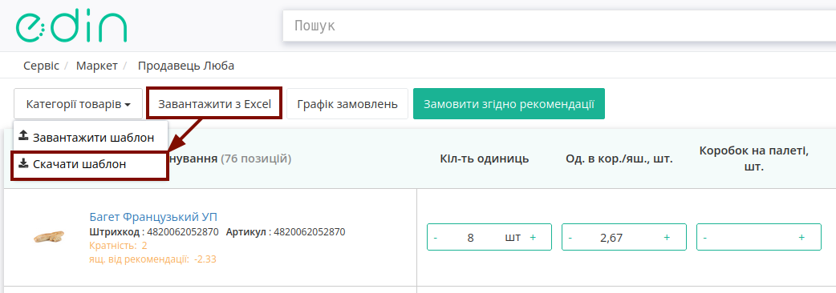The height and width of the screenshot is (293, 836).
Task: Open Сервіс breadcrumb link
Action: [x=41, y=66]
